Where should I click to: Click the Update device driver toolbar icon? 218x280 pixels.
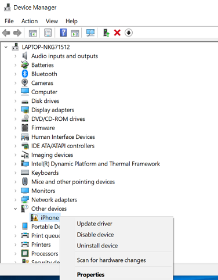(106, 33)
